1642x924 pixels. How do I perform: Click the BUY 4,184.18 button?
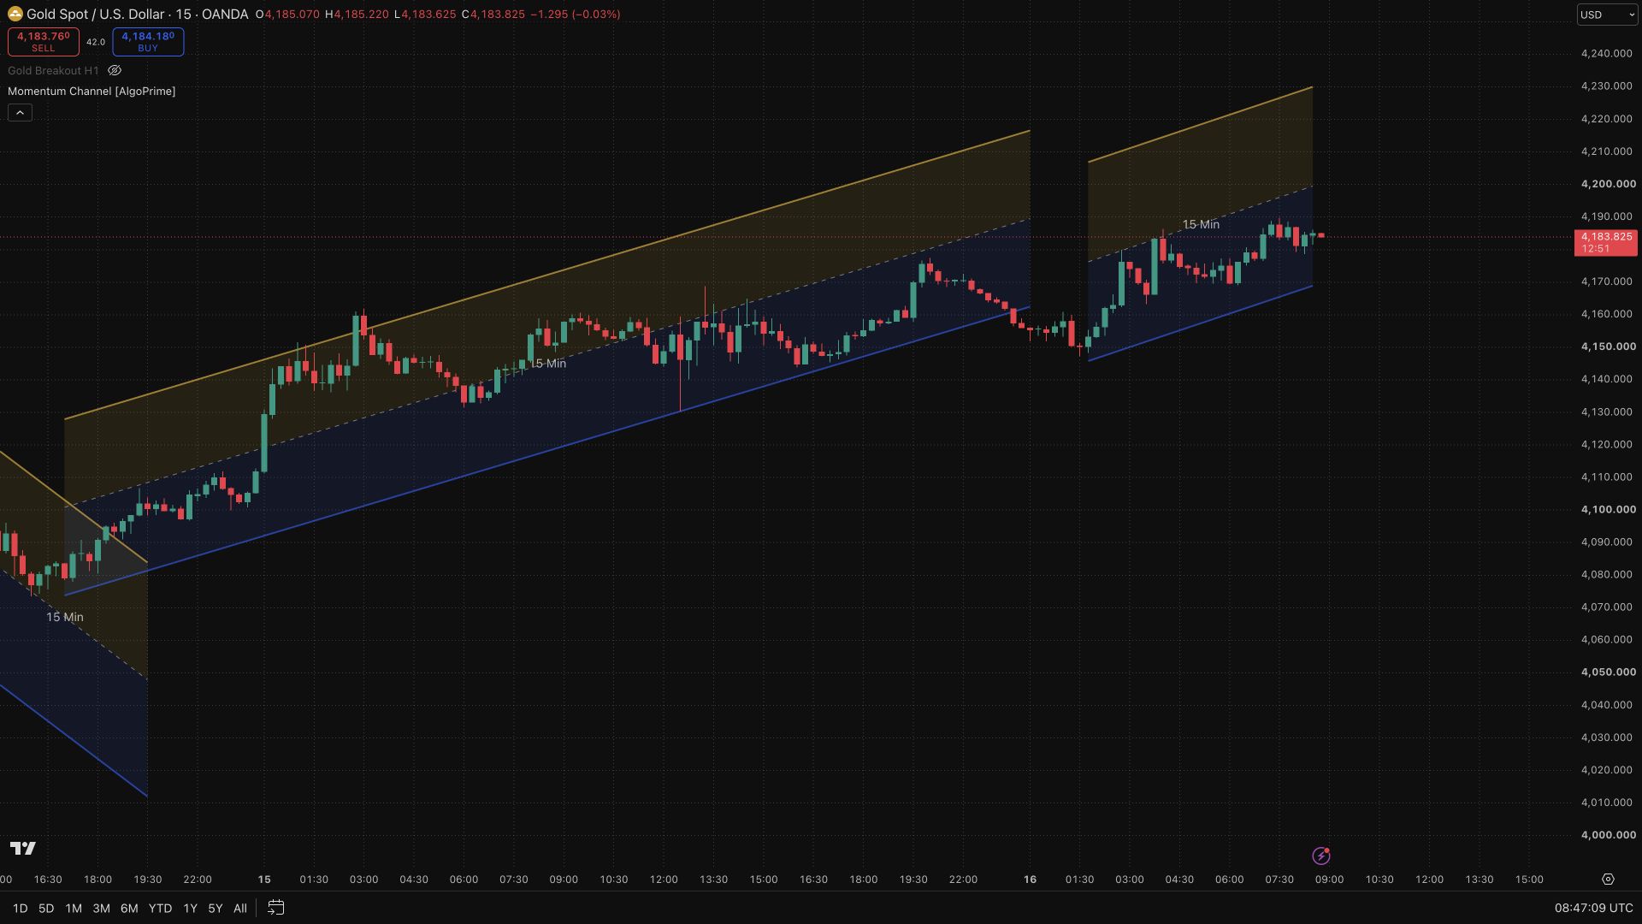[148, 41]
